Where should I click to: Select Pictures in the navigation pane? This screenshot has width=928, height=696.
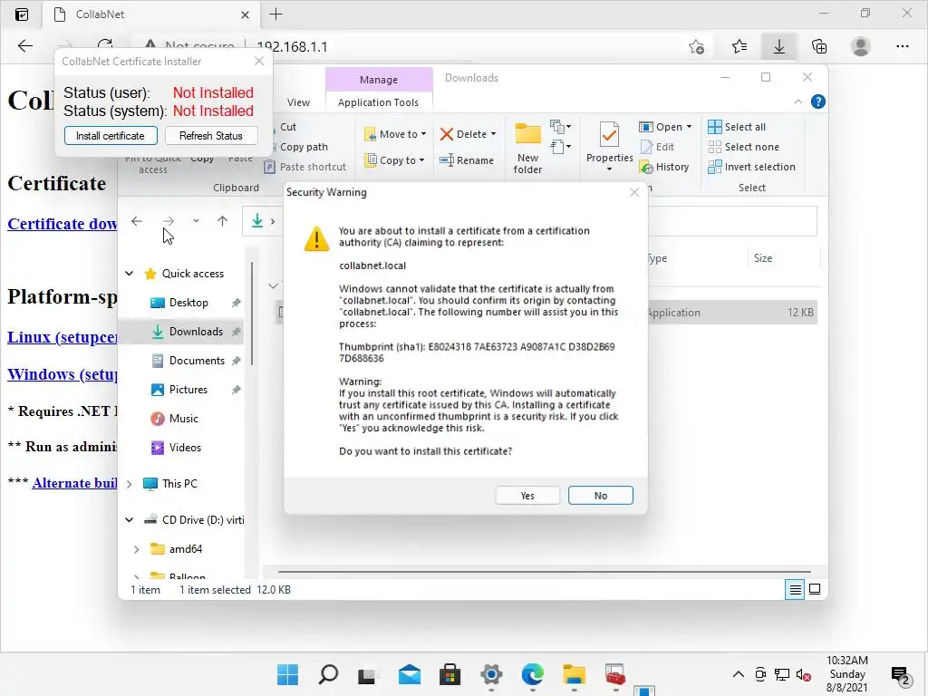click(188, 390)
